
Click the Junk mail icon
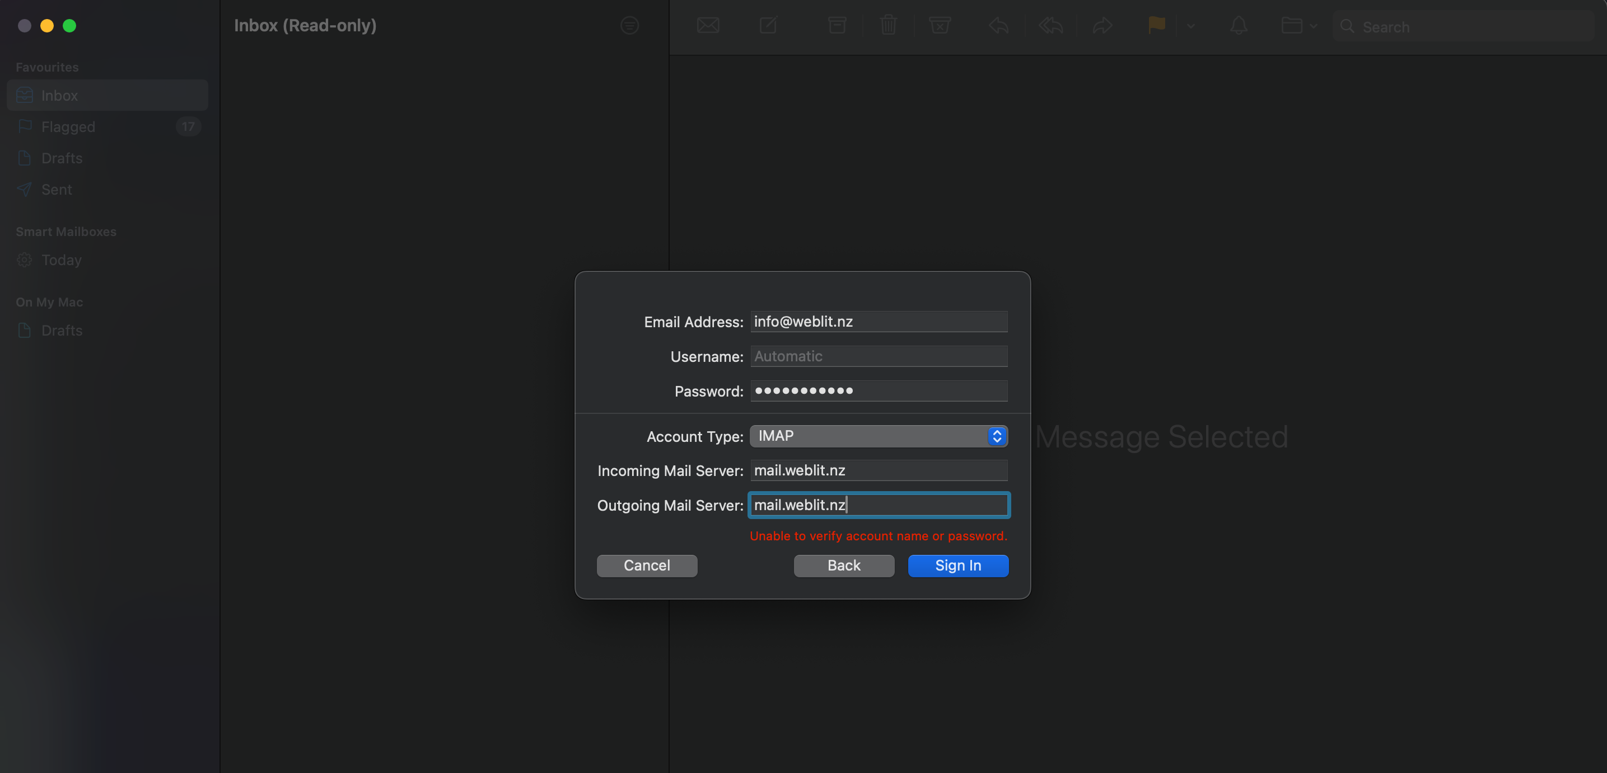point(940,26)
